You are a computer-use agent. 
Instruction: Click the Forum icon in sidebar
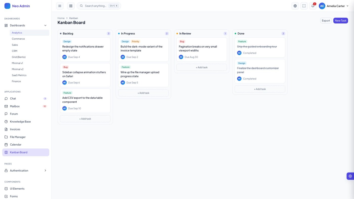tap(6, 114)
